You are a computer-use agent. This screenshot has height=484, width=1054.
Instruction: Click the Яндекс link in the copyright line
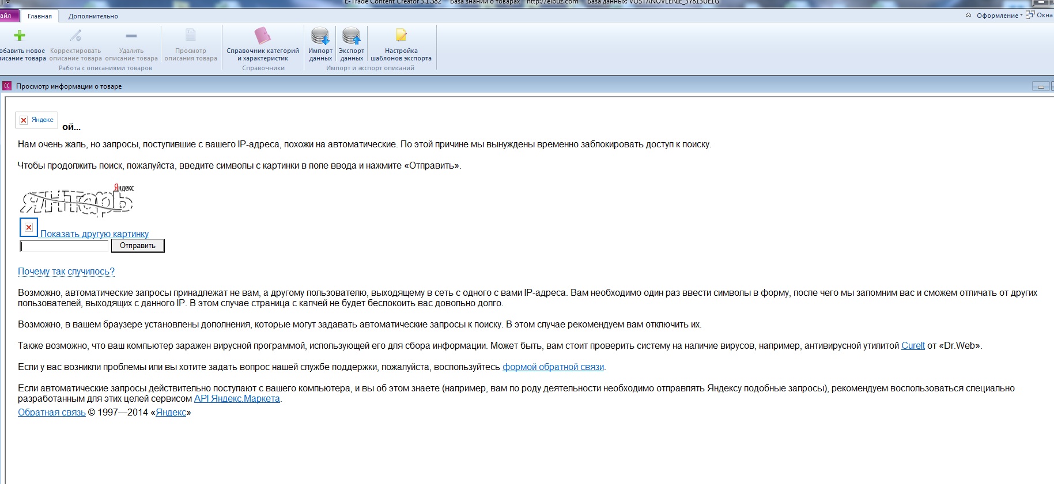click(x=171, y=413)
